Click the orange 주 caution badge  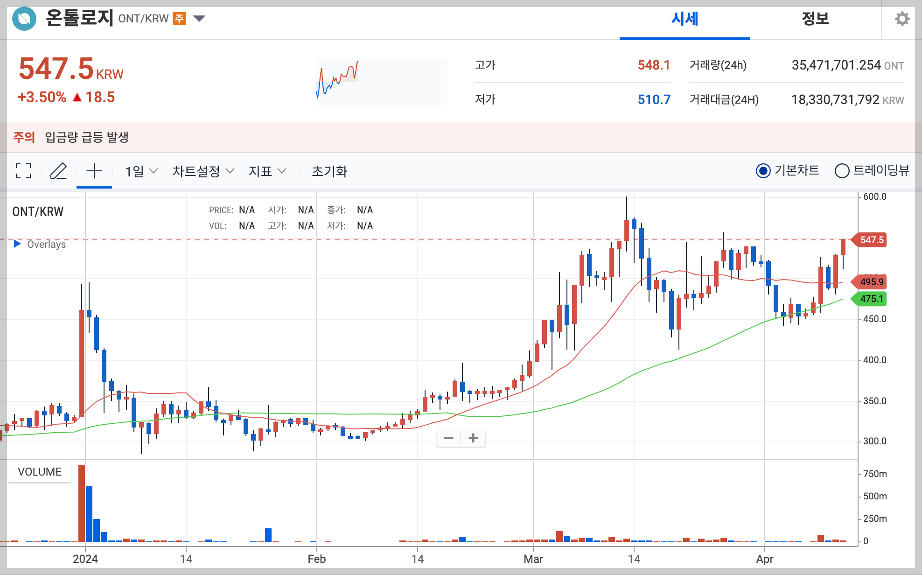point(179,19)
